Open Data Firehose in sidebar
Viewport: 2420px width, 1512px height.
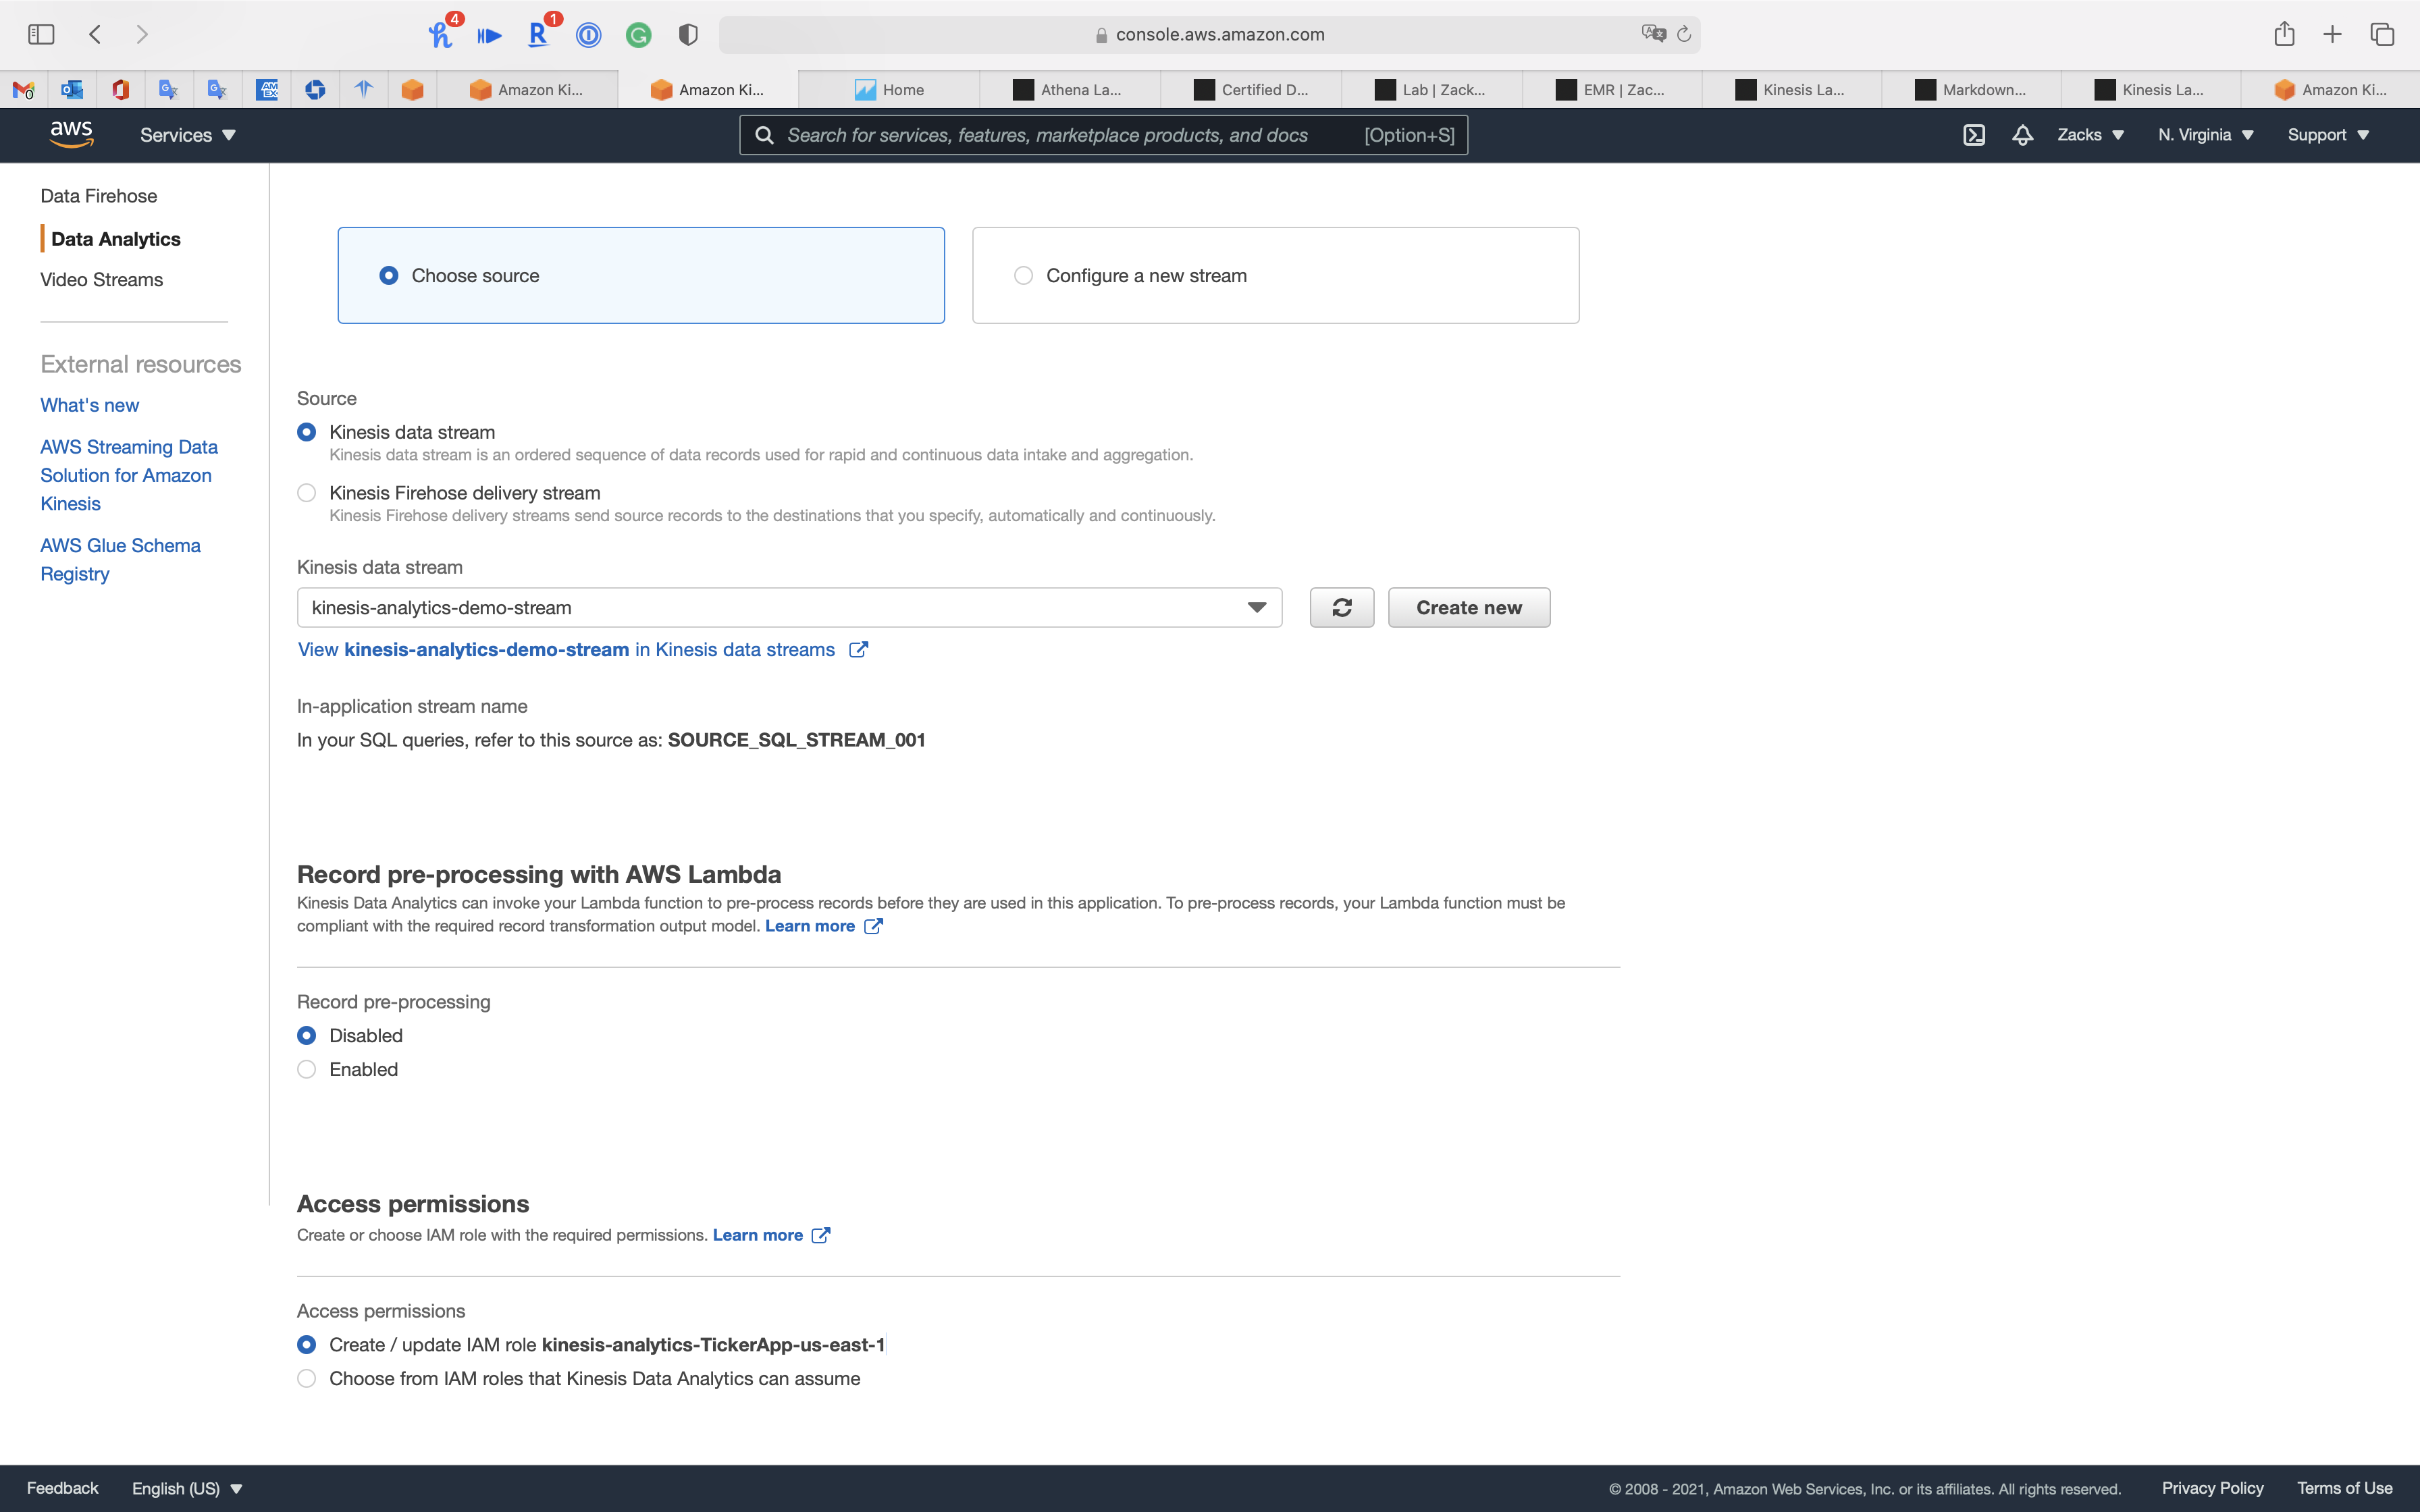(x=98, y=196)
